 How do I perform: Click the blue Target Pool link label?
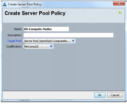point(15,41)
